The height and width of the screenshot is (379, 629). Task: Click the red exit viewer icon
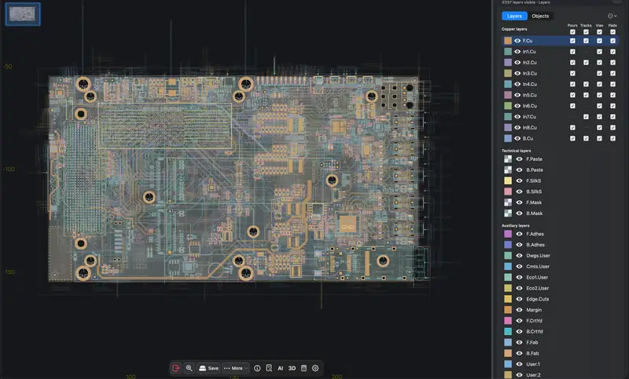pyautogui.click(x=175, y=368)
